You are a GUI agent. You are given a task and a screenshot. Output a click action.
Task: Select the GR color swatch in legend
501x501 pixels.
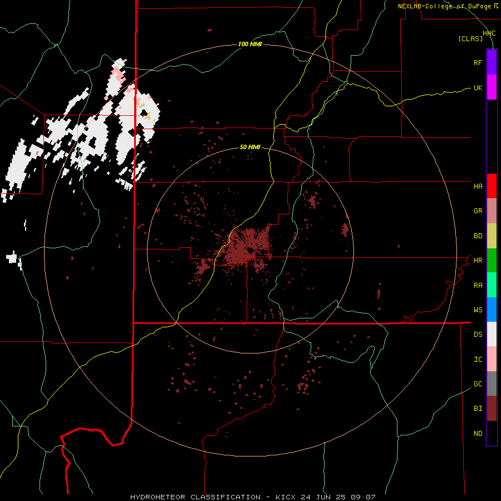click(492, 211)
